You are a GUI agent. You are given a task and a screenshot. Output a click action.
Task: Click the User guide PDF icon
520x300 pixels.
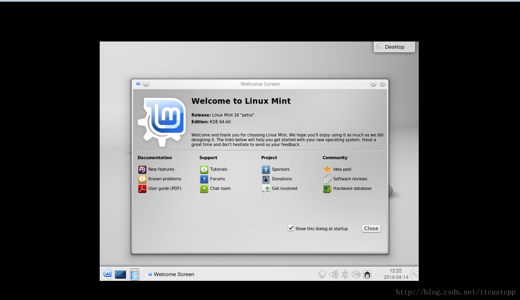[x=142, y=188]
